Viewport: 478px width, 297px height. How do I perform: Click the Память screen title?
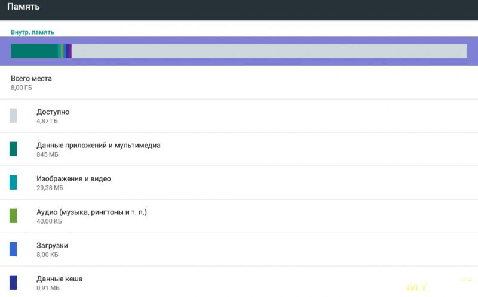[x=23, y=7]
